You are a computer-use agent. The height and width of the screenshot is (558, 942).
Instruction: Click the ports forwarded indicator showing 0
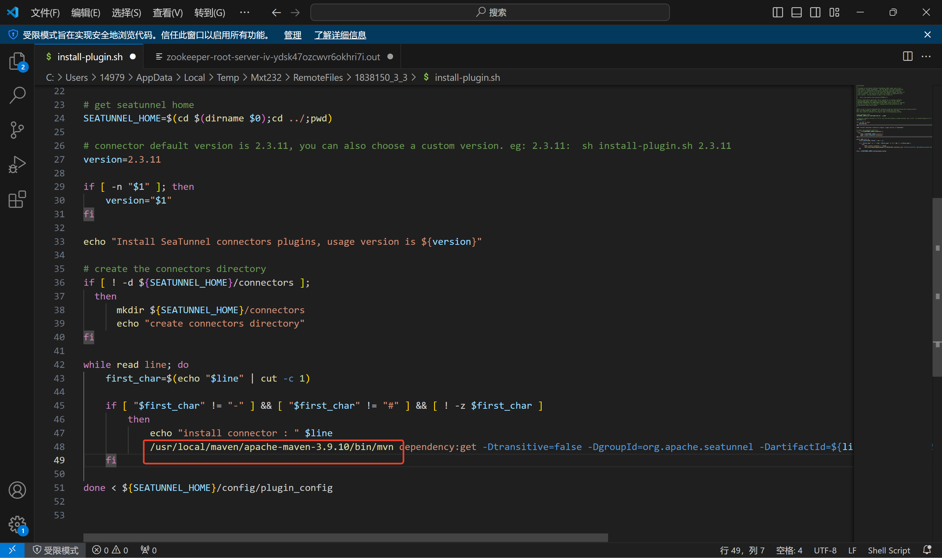tap(149, 550)
